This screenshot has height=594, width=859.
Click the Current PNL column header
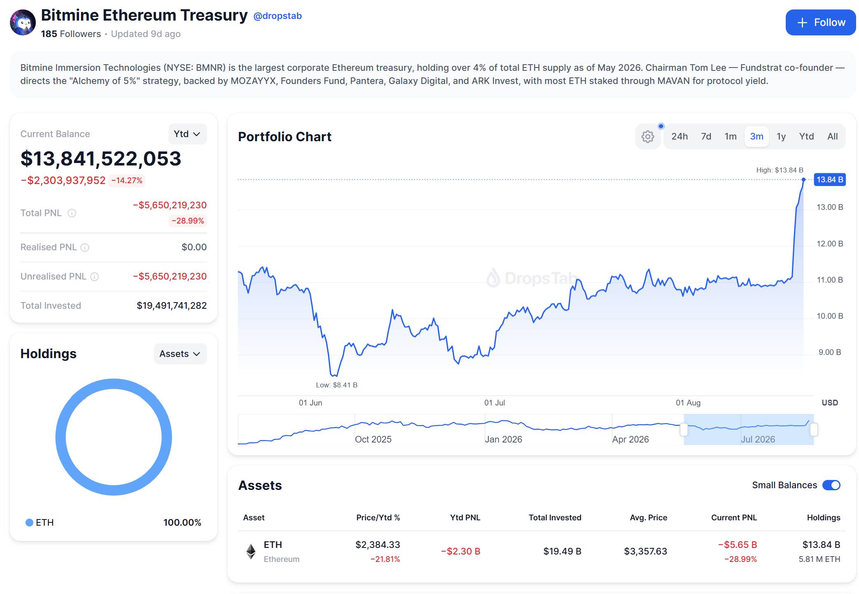tap(734, 518)
